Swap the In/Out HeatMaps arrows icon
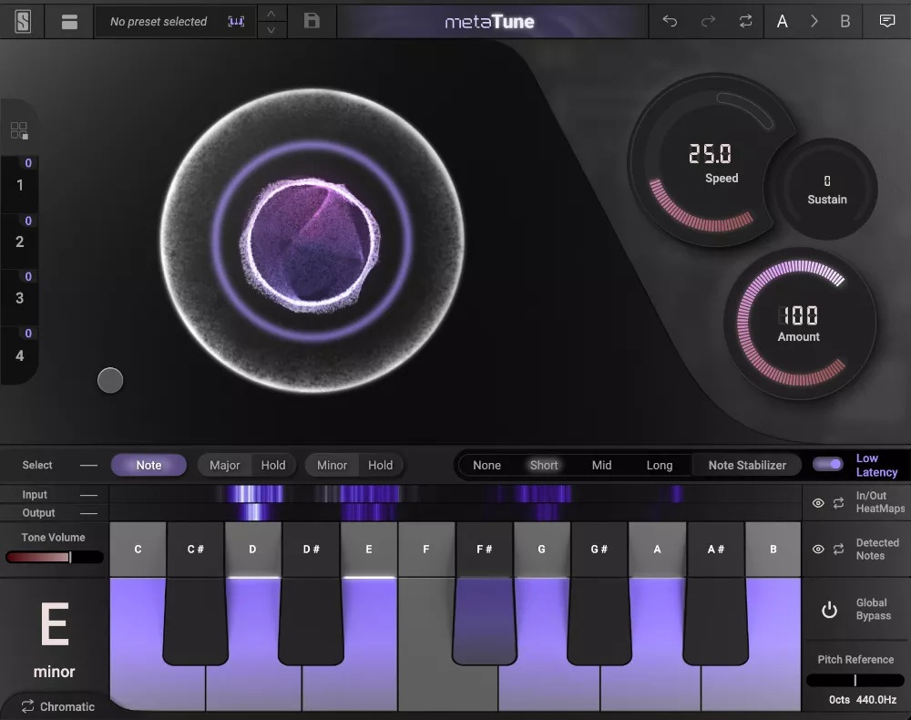911x720 pixels. (x=839, y=503)
